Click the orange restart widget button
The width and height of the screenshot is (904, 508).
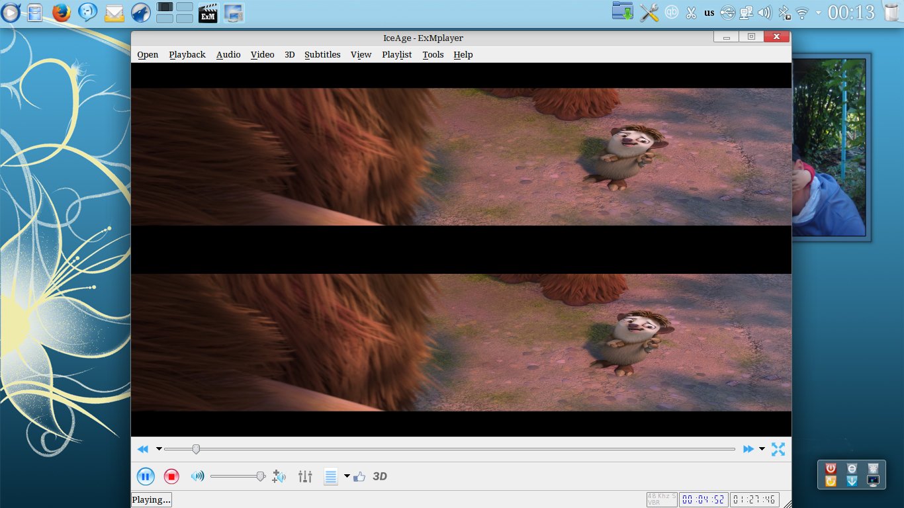pyautogui.click(x=831, y=482)
